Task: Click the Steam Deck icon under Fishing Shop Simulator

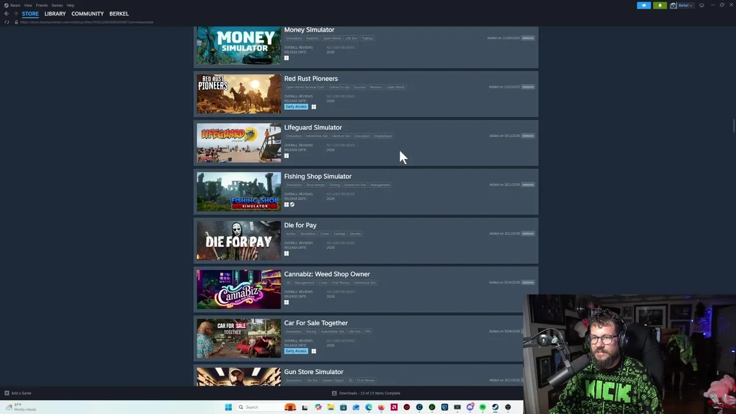Action: 292,204
